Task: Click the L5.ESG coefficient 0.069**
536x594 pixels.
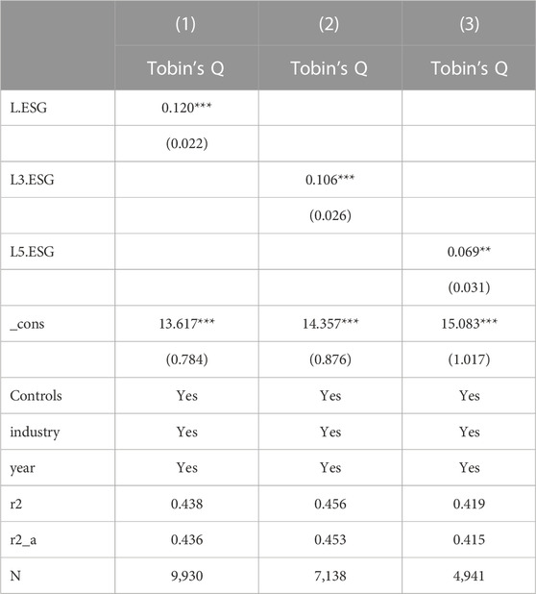Action: click(x=469, y=252)
